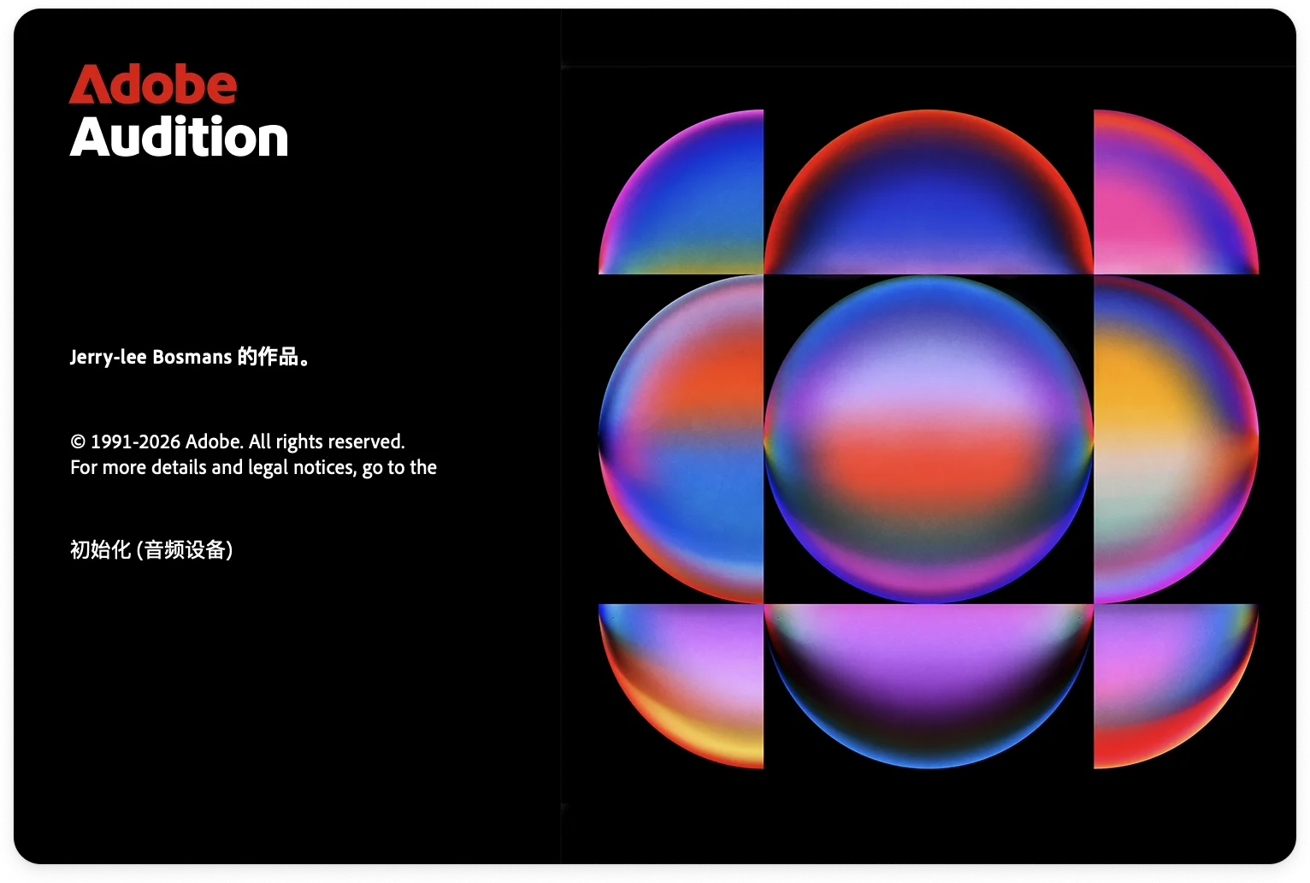Viewport: 1310px width, 883px height.
Task: Click the purple bowl shape below center sphere
Action: point(928,676)
